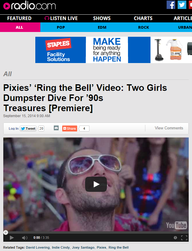Click the orange Share button
The height and width of the screenshot is (251, 192).
coord(70,128)
